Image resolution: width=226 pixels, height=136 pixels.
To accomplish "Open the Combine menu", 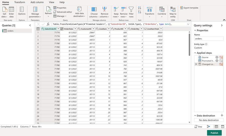I will click(162, 12).
